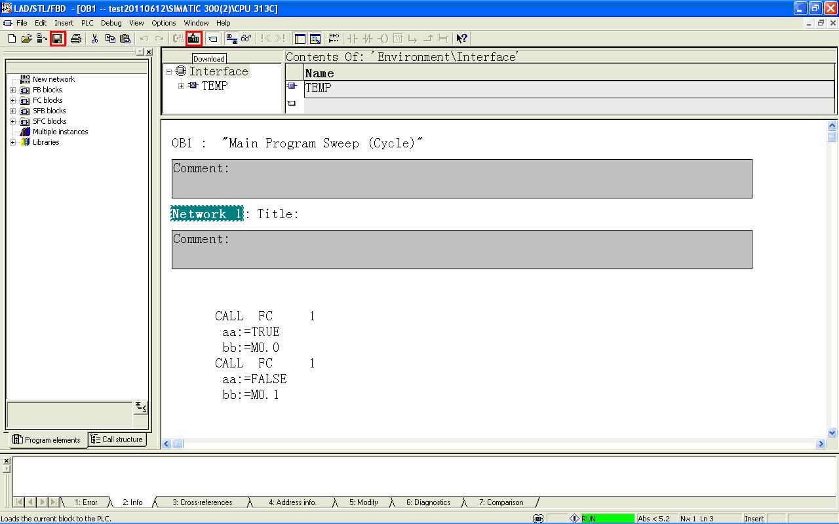Image resolution: width=839 pixels, height=524 pixels.
Task: Open the PLC menu
Action: 87,23
